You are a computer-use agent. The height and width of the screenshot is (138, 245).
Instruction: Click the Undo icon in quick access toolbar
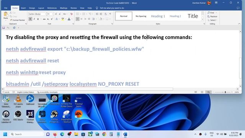8,28
